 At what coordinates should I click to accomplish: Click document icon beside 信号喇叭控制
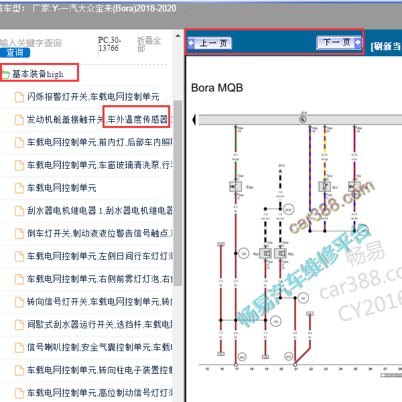(19, 348)
